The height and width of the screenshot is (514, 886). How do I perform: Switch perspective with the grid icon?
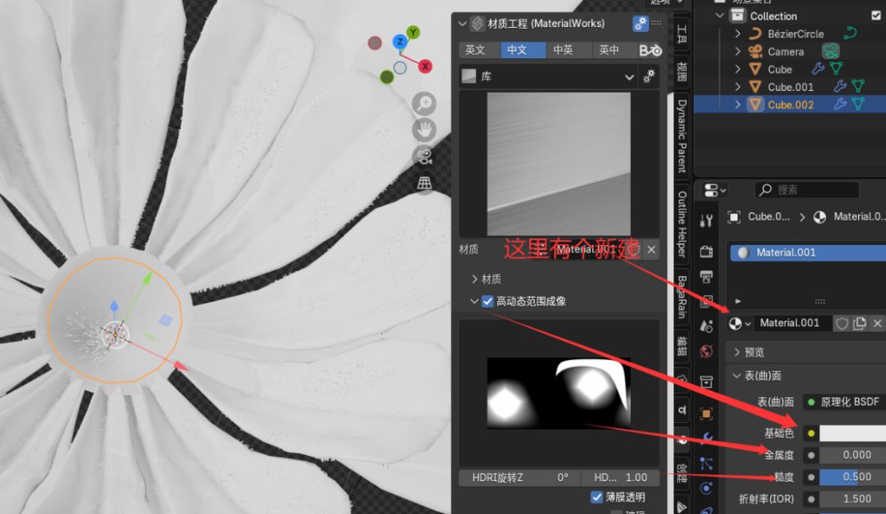coord(424,183)
